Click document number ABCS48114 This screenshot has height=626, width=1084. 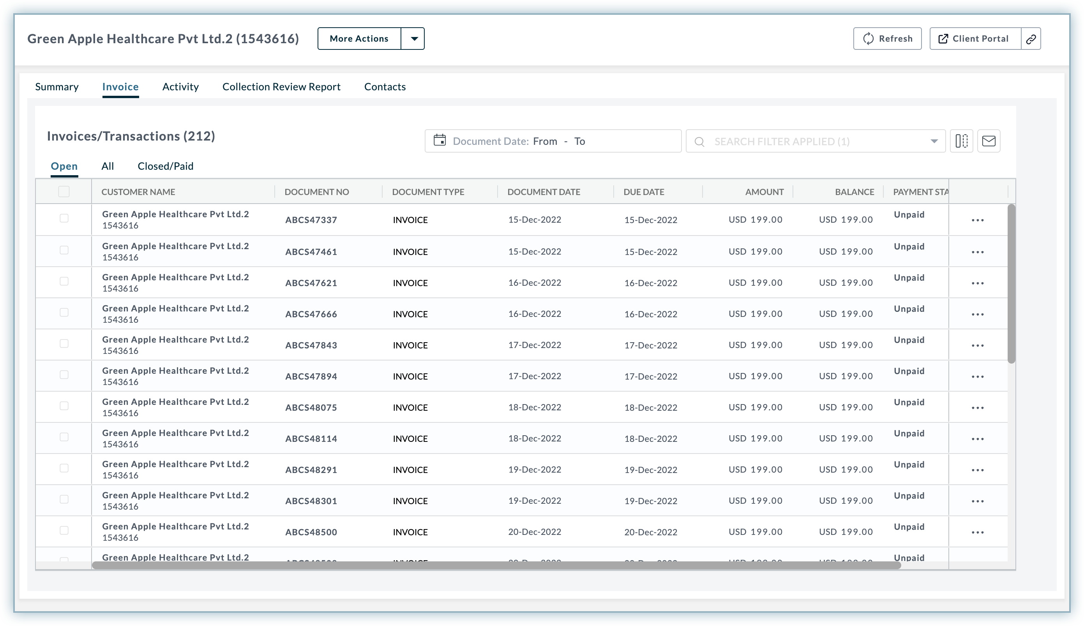point(311,439)
